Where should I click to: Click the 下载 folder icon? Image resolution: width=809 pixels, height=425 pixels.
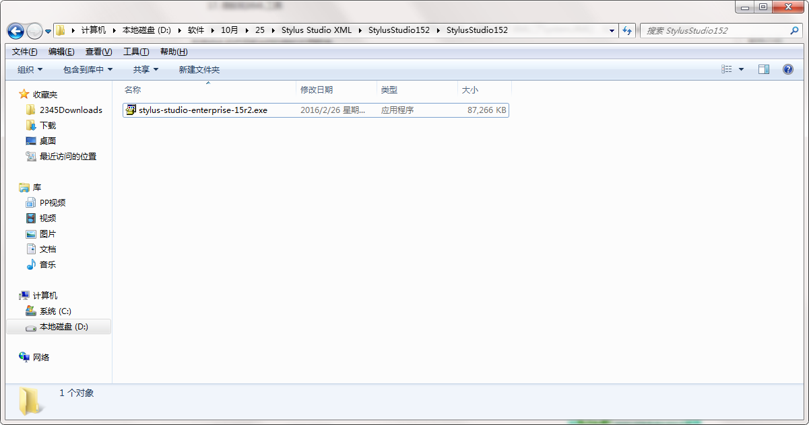point(30,125)
